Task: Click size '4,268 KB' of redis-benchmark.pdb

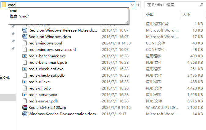Action: click(195, 62)
